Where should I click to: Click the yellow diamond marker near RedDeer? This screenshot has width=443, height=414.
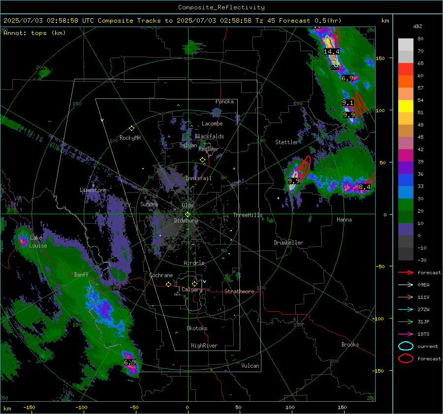[x=203, y=160]
